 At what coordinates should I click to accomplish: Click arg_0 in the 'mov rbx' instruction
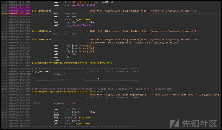pyautogui.click(x=88, y=45)
